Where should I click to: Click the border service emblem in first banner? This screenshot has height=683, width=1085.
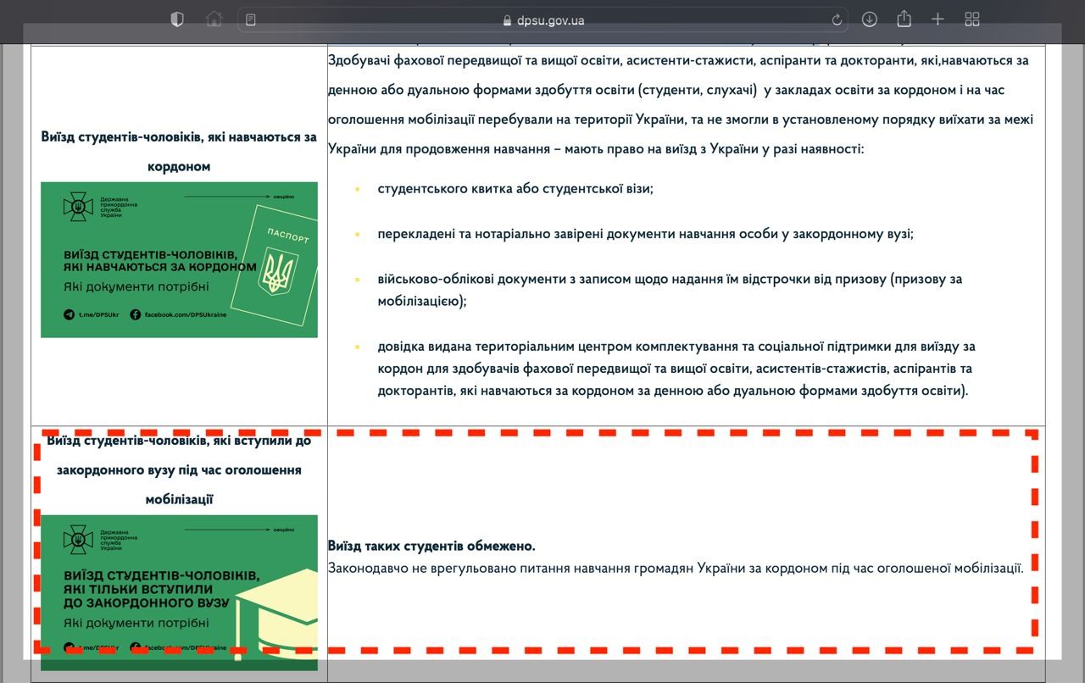pyautogui.click(x=78, y=206)
